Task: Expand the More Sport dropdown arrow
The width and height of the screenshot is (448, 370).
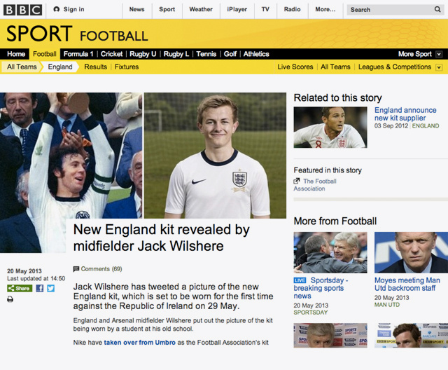Action: coord(439,54)
